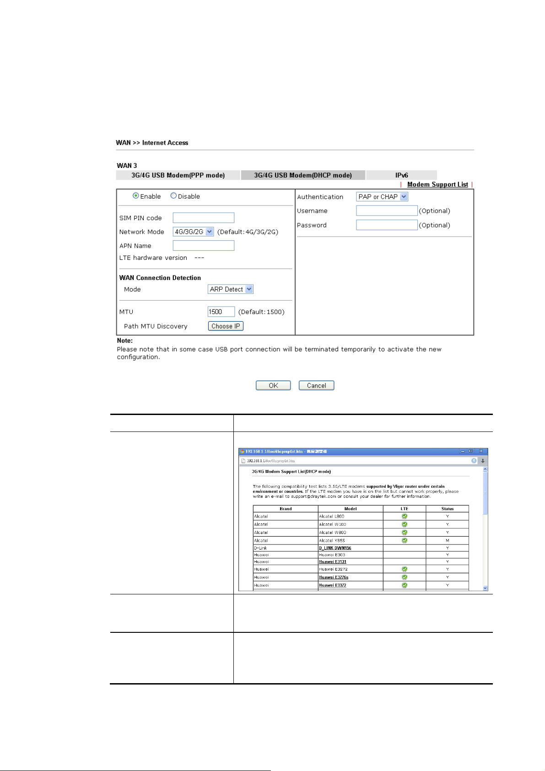This screenshot has width=545, height=771.
Task: Select the Disable radio button
Action: click(173, 196)
